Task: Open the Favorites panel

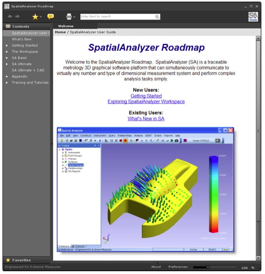Action: click(26, 260)
